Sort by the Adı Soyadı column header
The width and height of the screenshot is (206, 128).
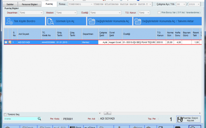point(29,34)
